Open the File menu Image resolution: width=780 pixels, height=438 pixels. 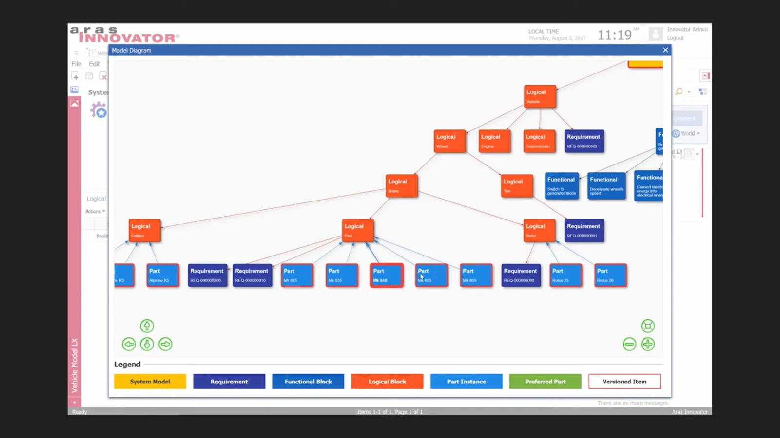(x=77, y=64)
